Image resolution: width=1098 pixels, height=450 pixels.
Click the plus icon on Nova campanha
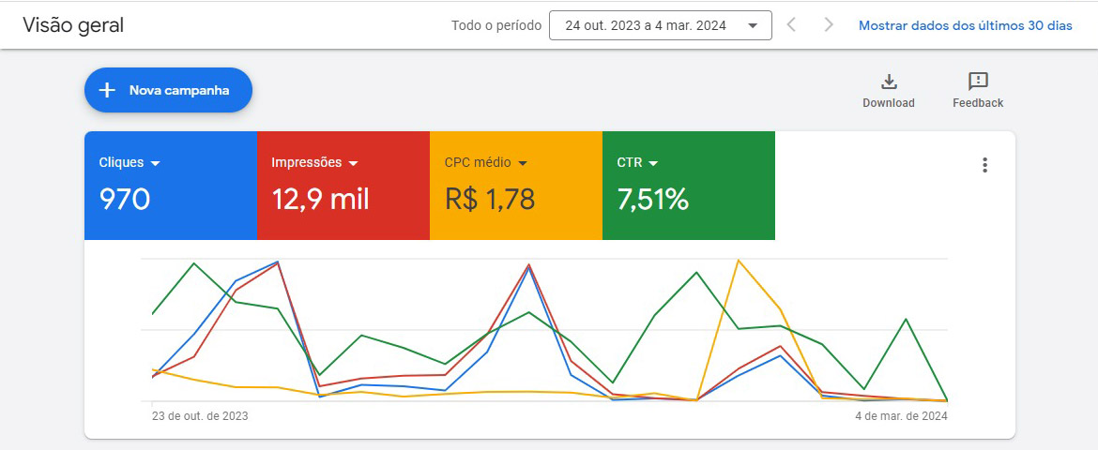tap(107, 90)
